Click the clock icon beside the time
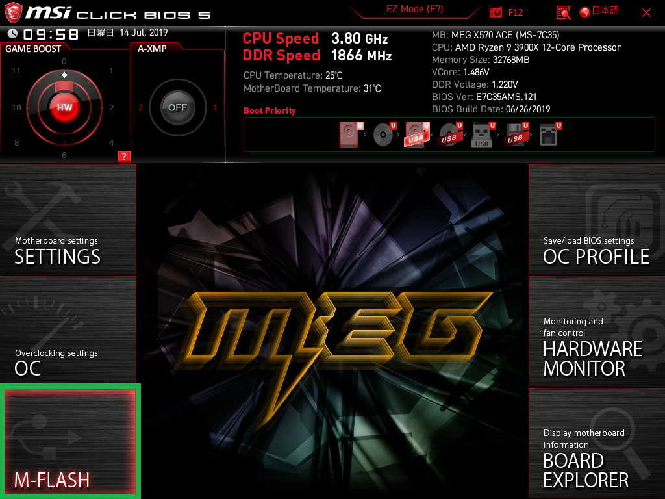The height and width of the screenshot is (499, 665). (x=13, y=34)
